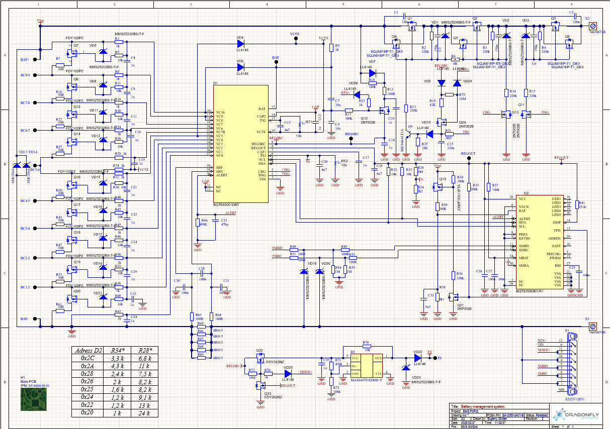Select the VD5 zener diode symbol

[103, 51]
